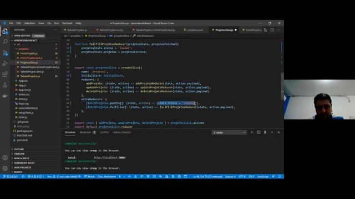Open errors and warnings count in status bar

[35, 176]
